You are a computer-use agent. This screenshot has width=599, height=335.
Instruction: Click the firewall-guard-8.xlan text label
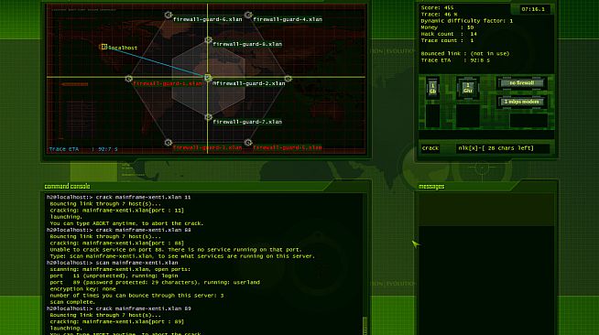[x=247, y=44]
